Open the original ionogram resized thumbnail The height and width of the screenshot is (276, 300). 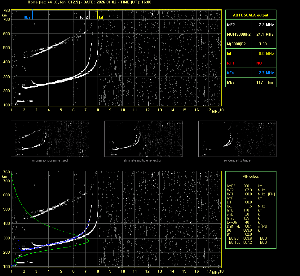pyautogui.click(x=50, y=139)
